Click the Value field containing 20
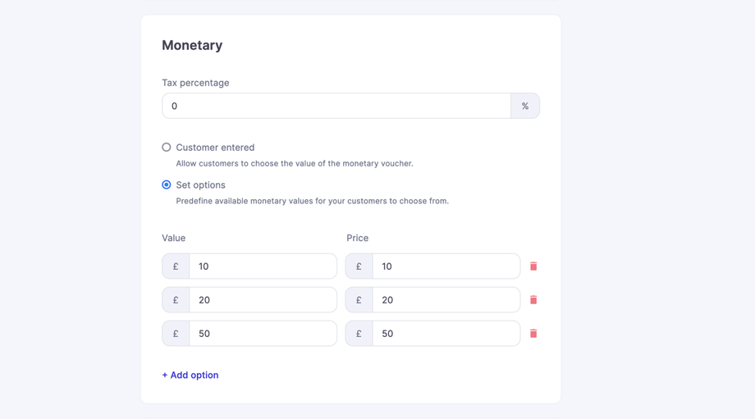Viewport: 755px width, 419px height. pyautogui.click(x=263, y=300)
